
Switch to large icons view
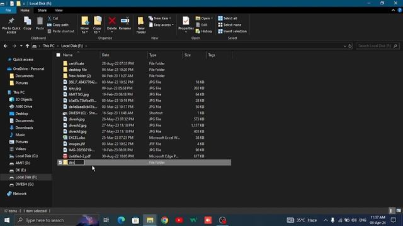(399, 211)
